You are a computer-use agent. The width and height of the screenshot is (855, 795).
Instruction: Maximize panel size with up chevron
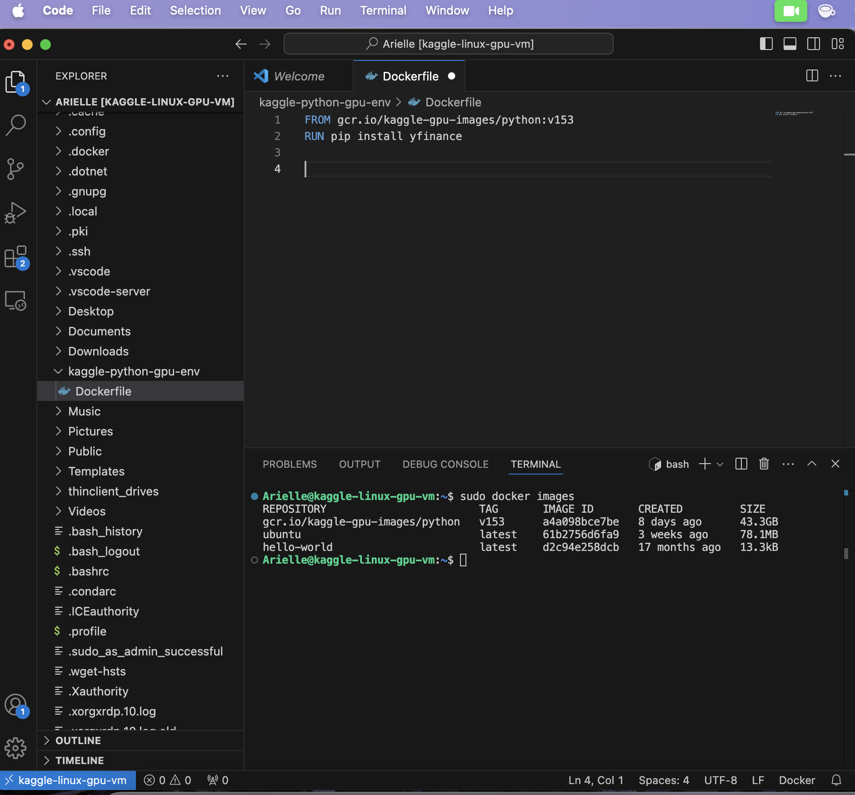tap(812, 464)
